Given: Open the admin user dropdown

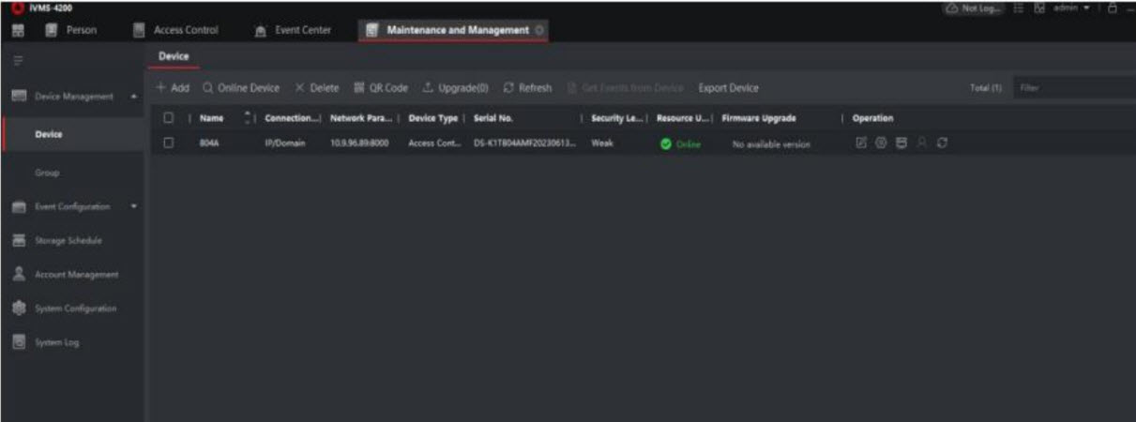Looking at the screenshot, I should tap(1079, 8).
